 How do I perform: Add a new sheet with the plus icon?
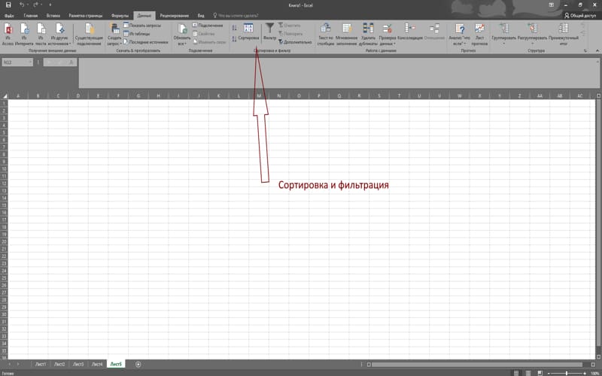tap(138, 364)
